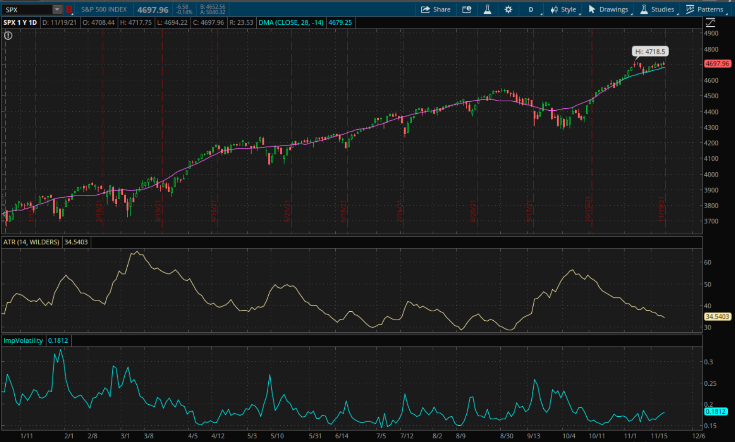Click the price axis scale settings icon
The height and width of the screenshot is (442, 735).
[710, 22]
